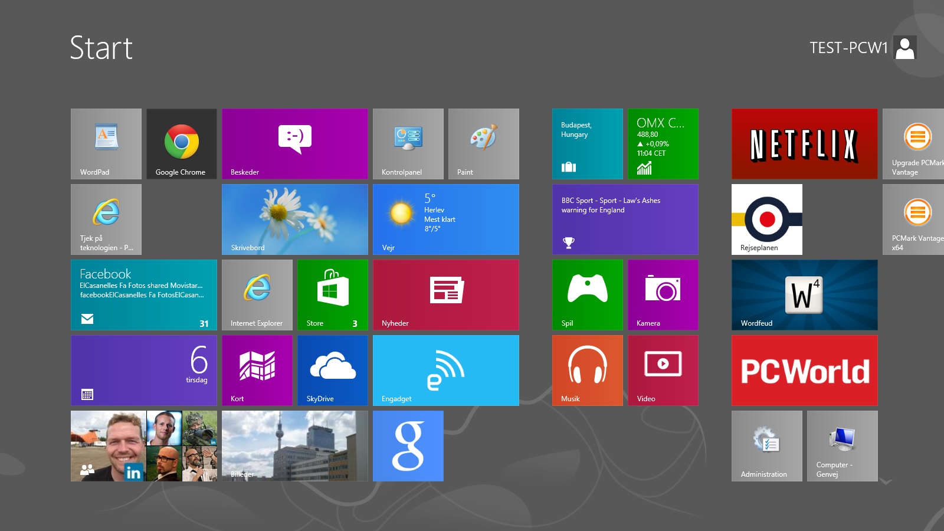Open the Vejr weather tile for Herlev
This screenshot has height=531, width=944.
pyautogui.click(x=445, y=219)
